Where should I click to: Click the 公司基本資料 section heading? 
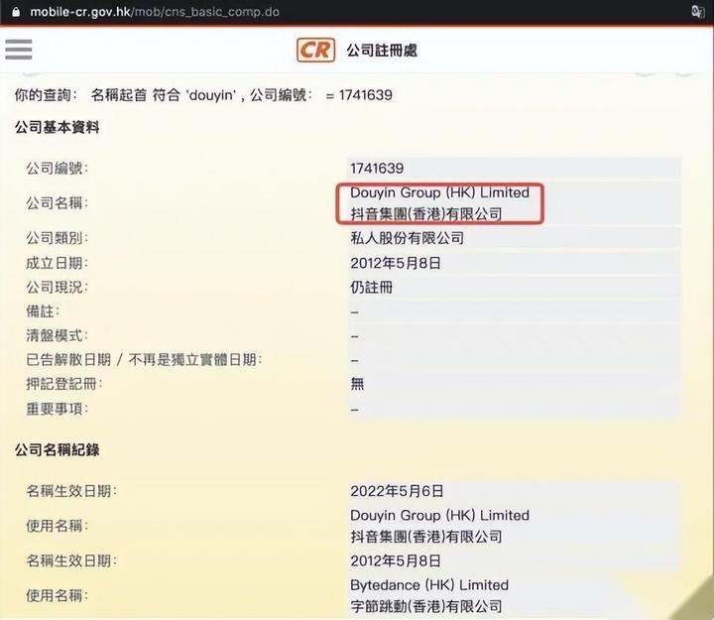coord(57,127)
